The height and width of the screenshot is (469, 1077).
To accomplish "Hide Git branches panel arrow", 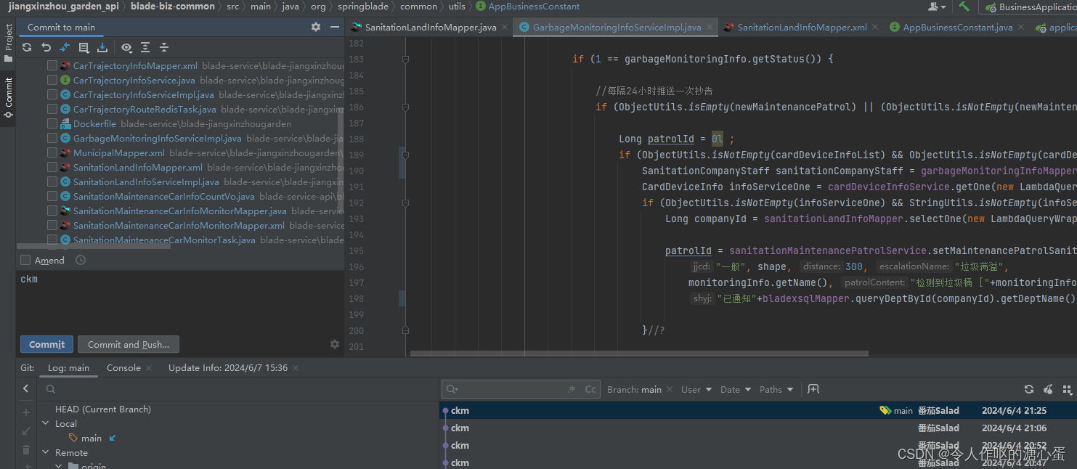I will point(26,388).
